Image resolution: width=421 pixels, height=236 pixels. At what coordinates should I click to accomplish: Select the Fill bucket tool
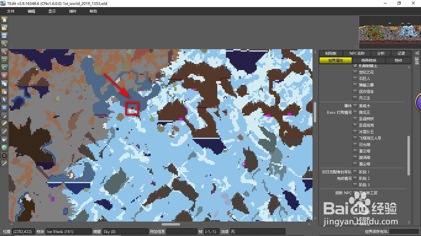[x=4, y=139]
